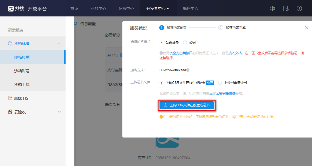Open the 接入文档 link
The image size is (312, 166).
[x=235, y=53]
